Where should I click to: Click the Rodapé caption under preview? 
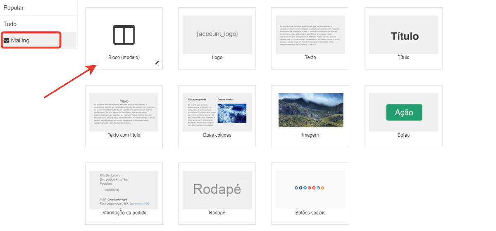[x=217, y=213]
